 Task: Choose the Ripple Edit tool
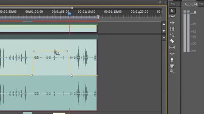(x=172, y=23)
